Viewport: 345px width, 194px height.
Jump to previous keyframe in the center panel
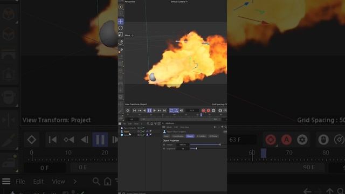coord(140,110)
